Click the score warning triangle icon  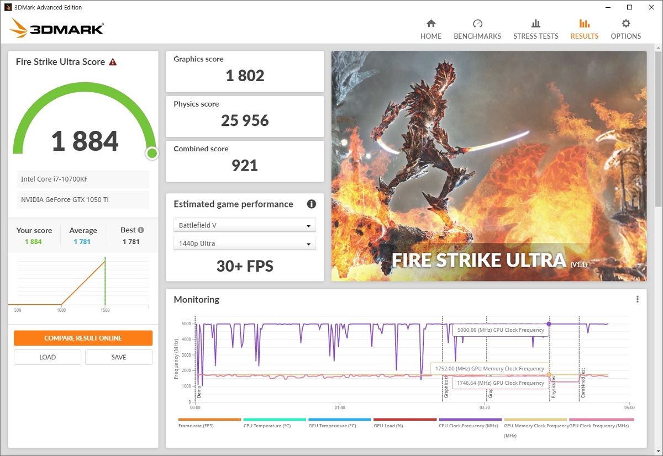click(x=113, y=62)
